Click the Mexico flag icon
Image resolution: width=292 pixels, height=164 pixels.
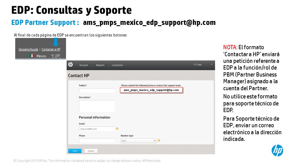pyautogui.click(x=32, y=56)
